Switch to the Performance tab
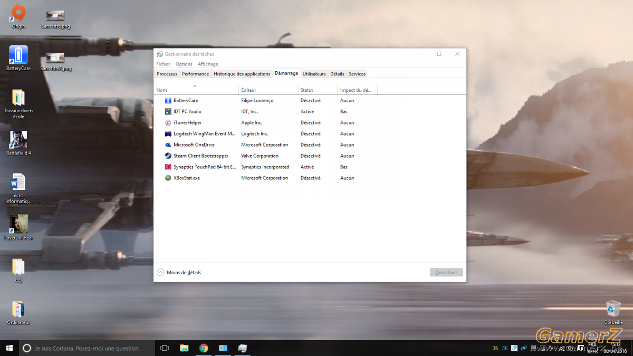This screenshot has width=633, height=356. pos(195,74)
